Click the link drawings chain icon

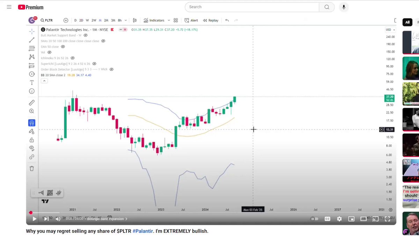(x=32, y=157)
